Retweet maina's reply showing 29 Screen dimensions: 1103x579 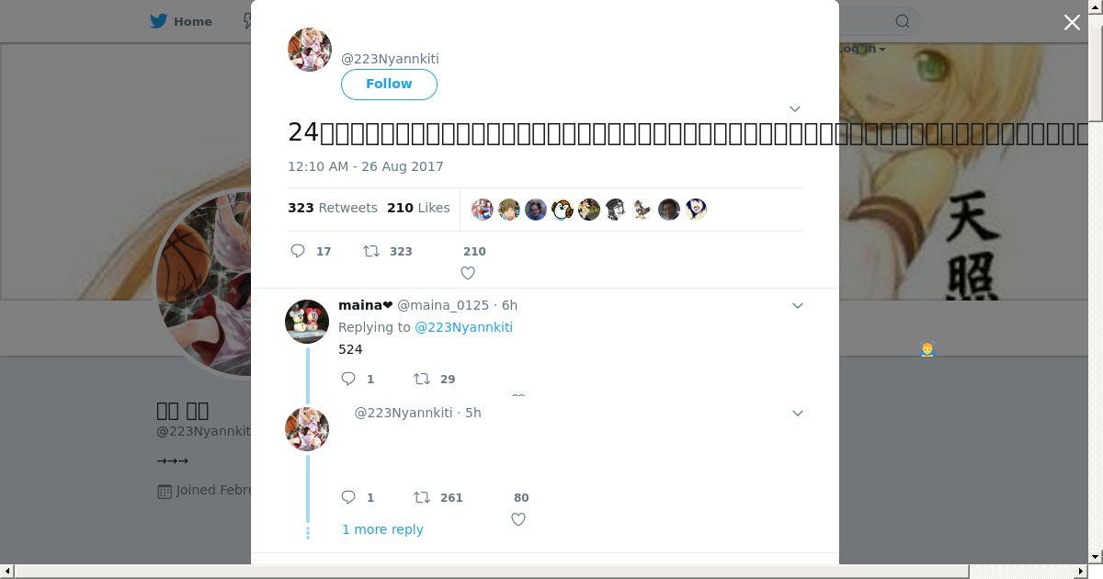pos(421,379)
